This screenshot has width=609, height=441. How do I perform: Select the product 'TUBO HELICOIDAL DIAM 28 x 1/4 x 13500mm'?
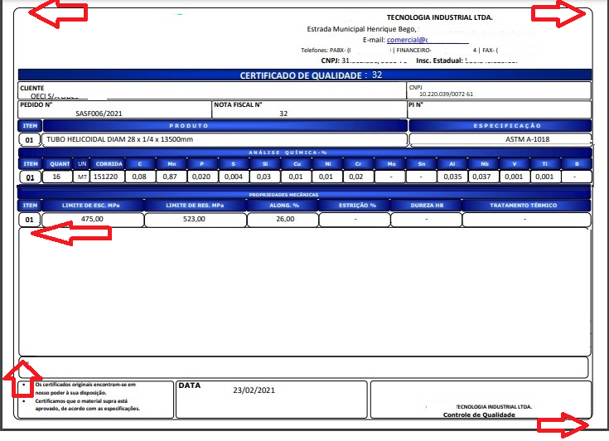pyautogui.click(x=119, y=139)
